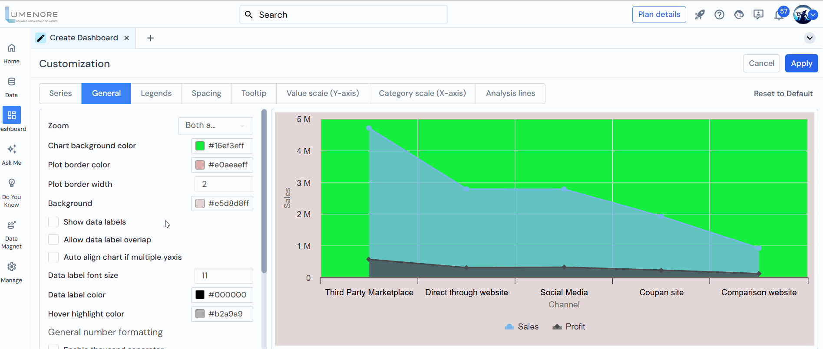
Task: Open the Do You Know lightbulb
Action: pos(12,183)
